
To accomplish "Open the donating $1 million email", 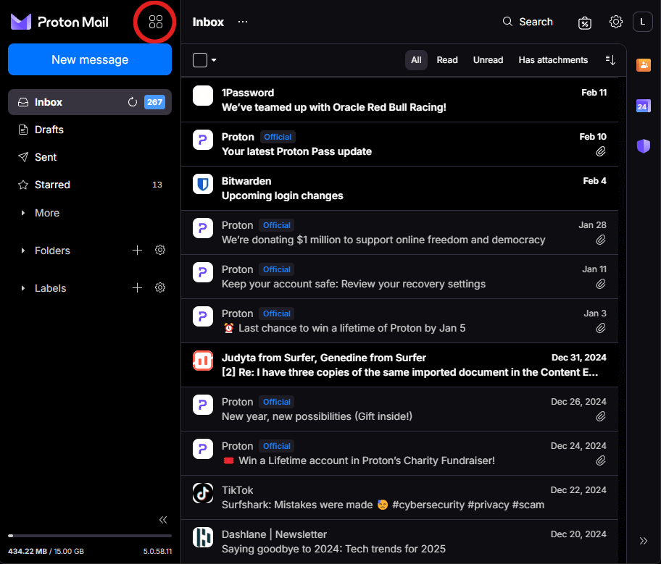I will pyautogui.click(x=399, y=232).
